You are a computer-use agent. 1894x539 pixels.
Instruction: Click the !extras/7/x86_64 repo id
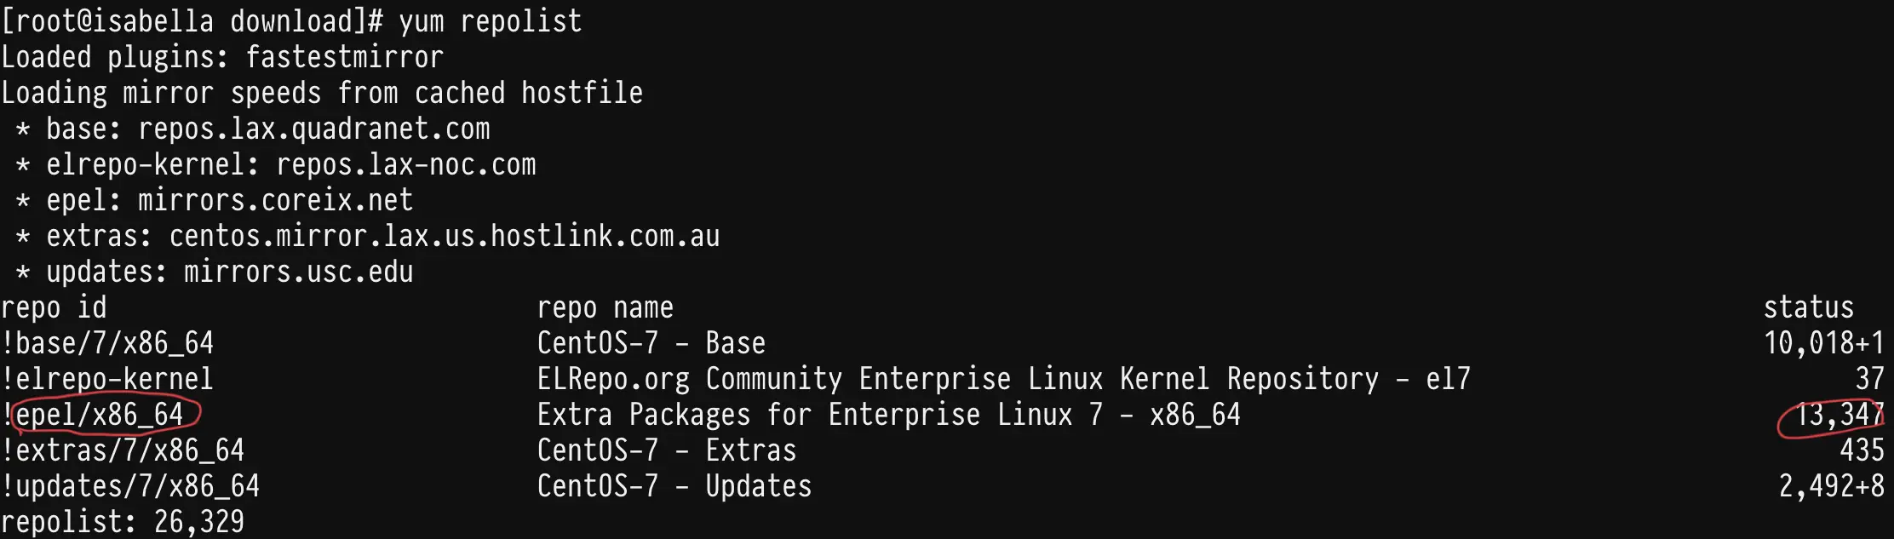(x=123, y=450)
